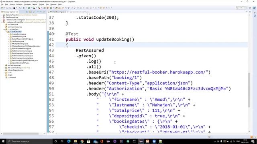This screenshot has height=144, width=257.
Task: Collapse the src/test/java folder
Action: [x=4, y=29]
